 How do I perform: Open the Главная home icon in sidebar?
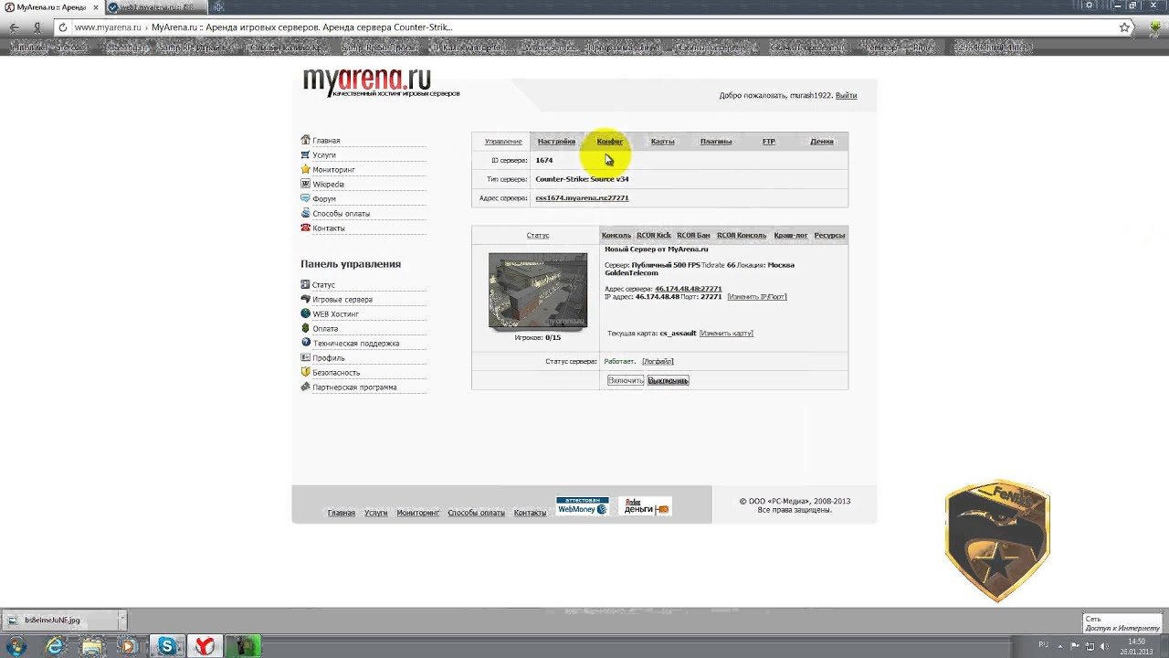click(306, 140)
